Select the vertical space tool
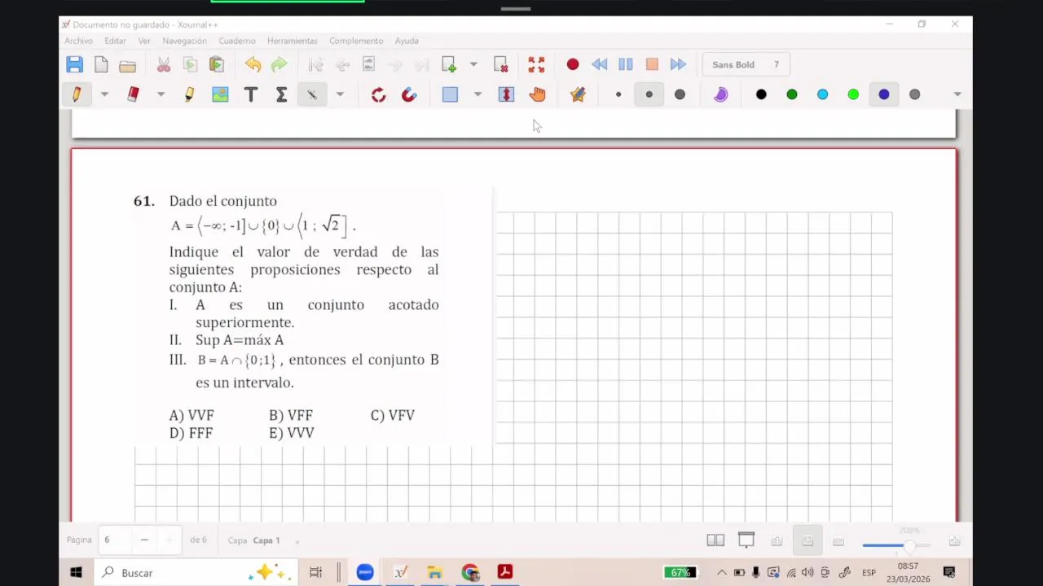 (506, 94)
